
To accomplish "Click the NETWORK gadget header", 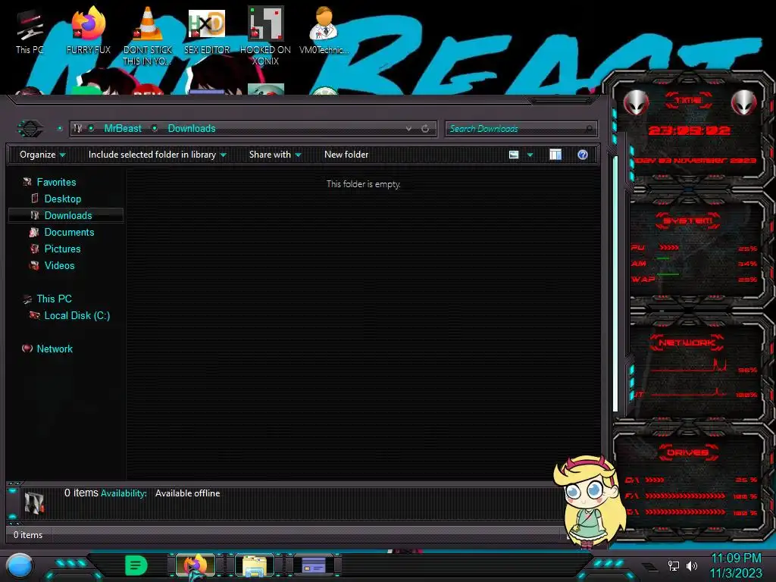I will (x=687, y=343).
